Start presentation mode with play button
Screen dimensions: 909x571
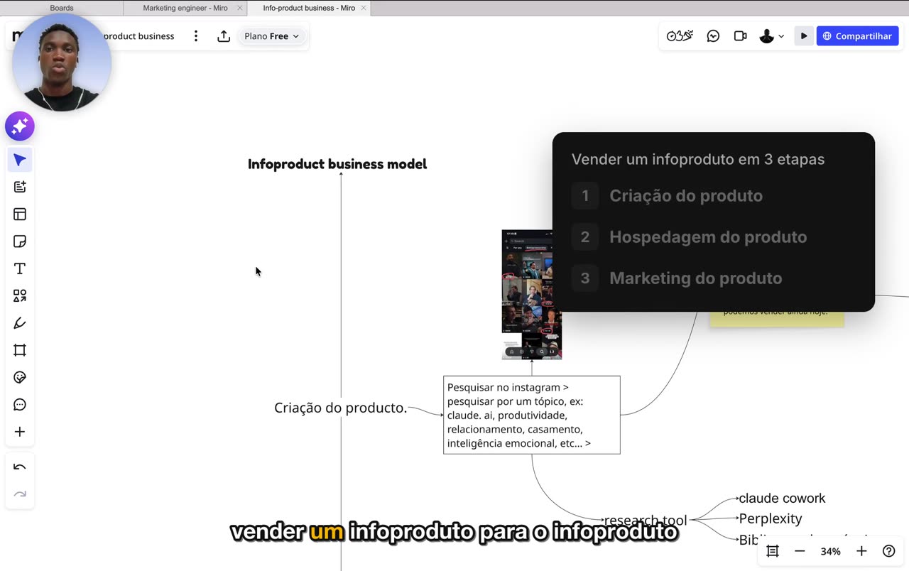point(804,36)
